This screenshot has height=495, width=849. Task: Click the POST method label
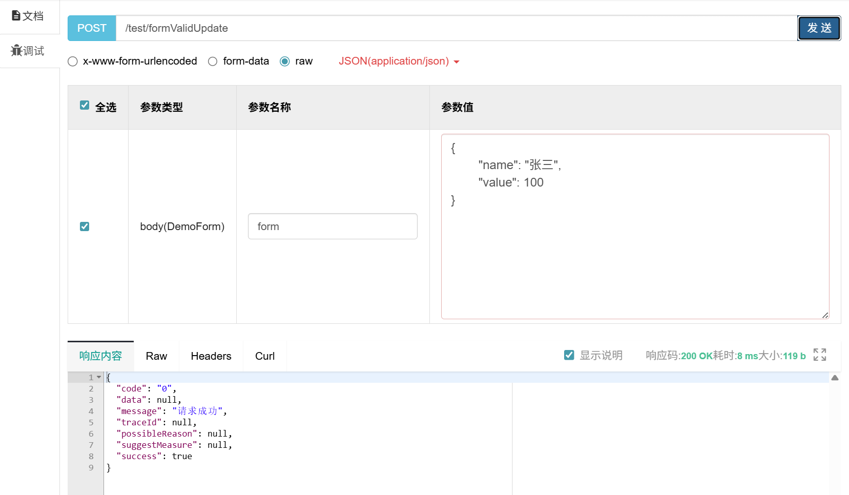pos(91,28)
